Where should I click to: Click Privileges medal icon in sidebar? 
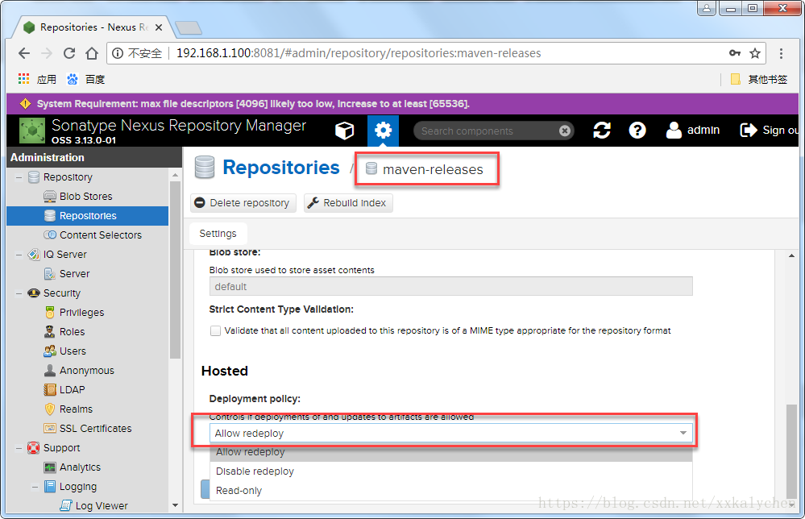pos(50,312)
